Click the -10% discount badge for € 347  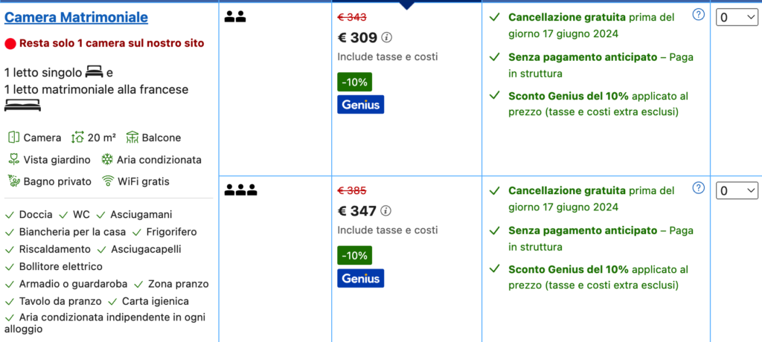354,255
